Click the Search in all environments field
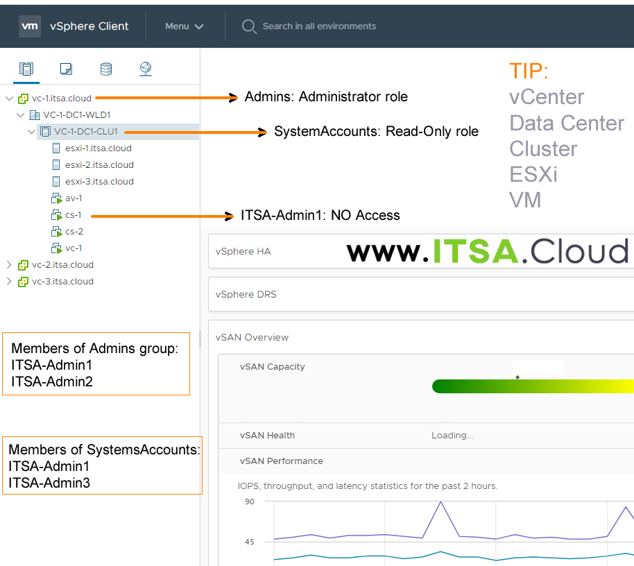 [x=319, y=26]
